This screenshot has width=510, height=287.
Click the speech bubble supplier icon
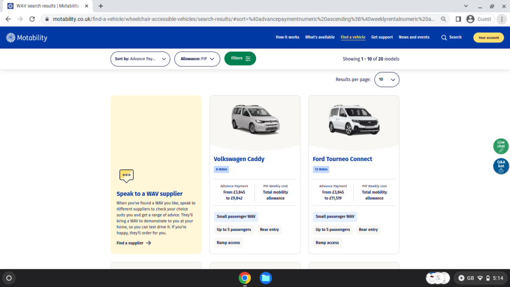[126, 175]
